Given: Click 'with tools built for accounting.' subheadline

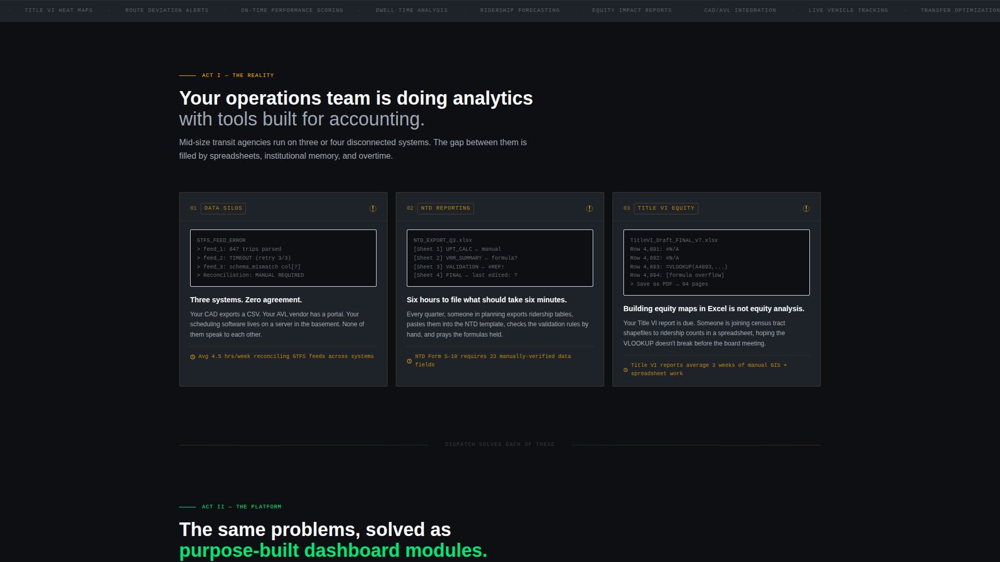Looking at the screenshot, I should [302, 119].
